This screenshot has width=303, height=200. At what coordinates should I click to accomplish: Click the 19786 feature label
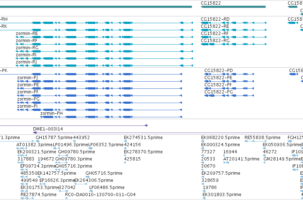point(210,188)
